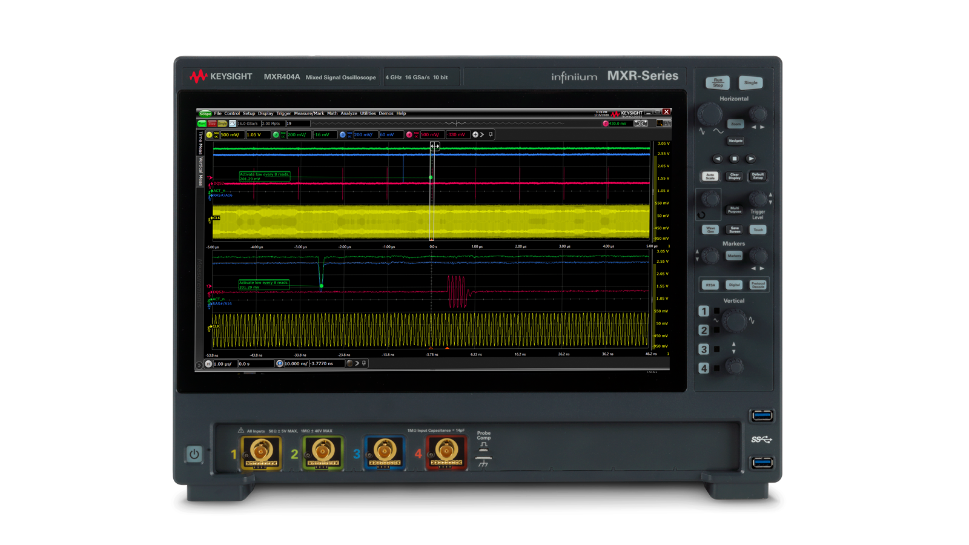The image size is (969, 545).
Task: Click the pink trigger level indicator icon
Action: click(606, 123)
